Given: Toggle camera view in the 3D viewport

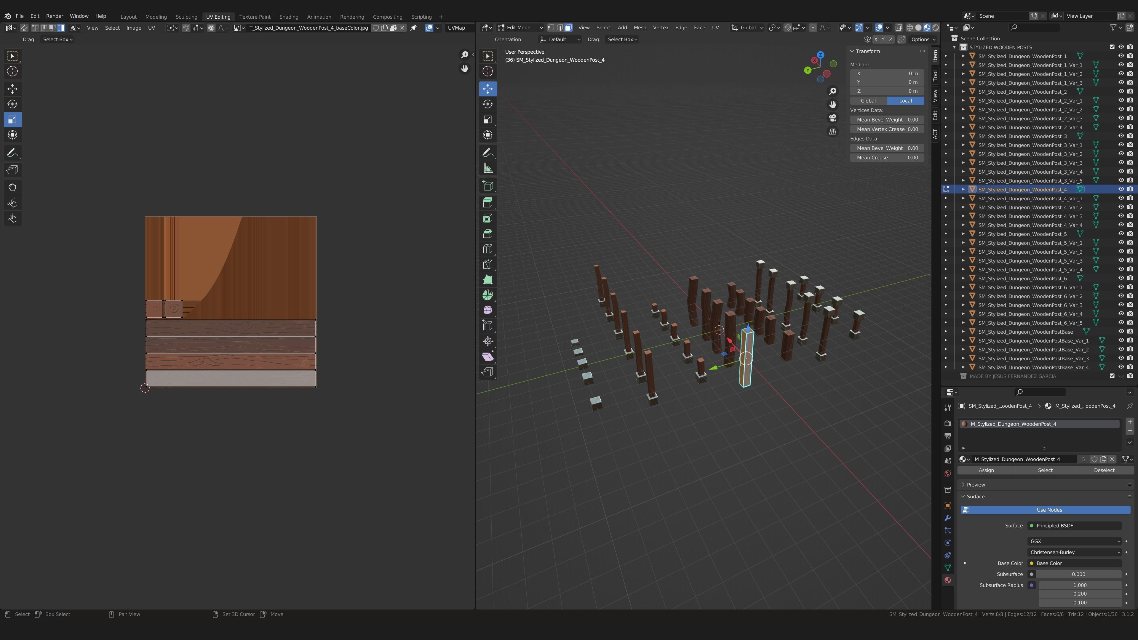Looking at the screenshot, I should [833, 118].
